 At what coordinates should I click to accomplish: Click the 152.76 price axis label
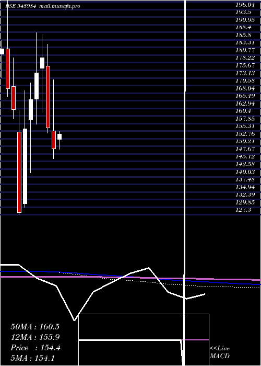coord(245,134)
